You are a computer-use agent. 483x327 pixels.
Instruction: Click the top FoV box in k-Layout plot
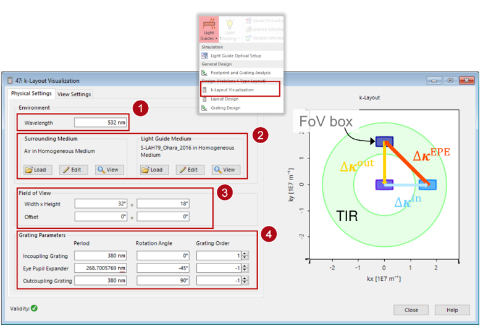(x=384, y=141)
